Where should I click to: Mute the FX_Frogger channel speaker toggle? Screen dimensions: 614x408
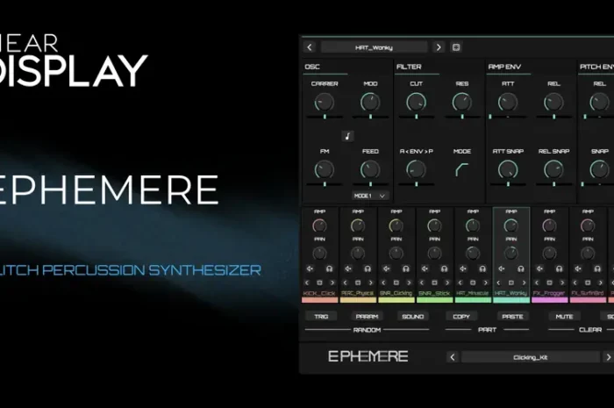pos(539,268)
